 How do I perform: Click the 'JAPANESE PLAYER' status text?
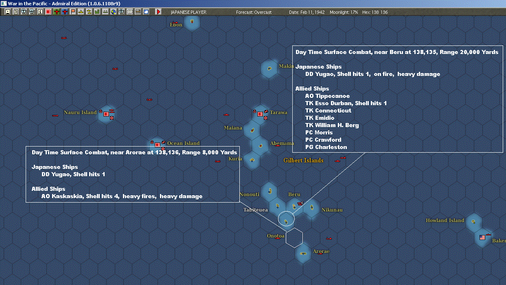pos(188,12)
